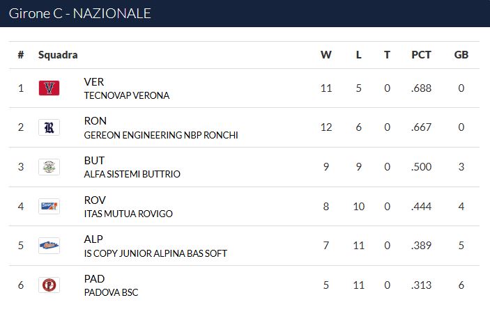Select the PADOVA BSC team name
Image resolution: width=490 pixels, height=309 pixels.
pyautogui.click(x=111, y=292)
